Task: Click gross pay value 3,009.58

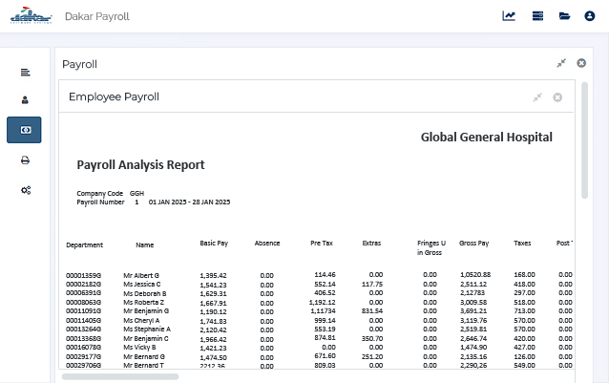Action: 473,302
